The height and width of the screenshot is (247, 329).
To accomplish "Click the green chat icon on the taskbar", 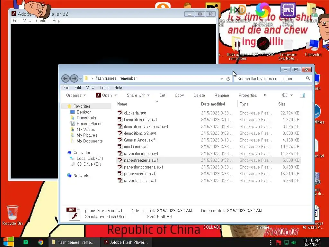I will 26,242.
